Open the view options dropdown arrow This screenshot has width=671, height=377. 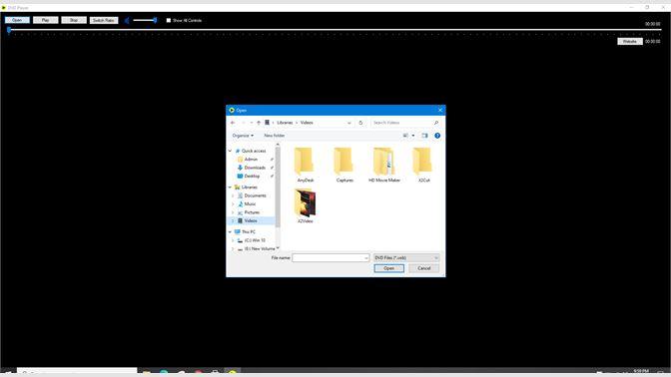(x=413, y=136)
